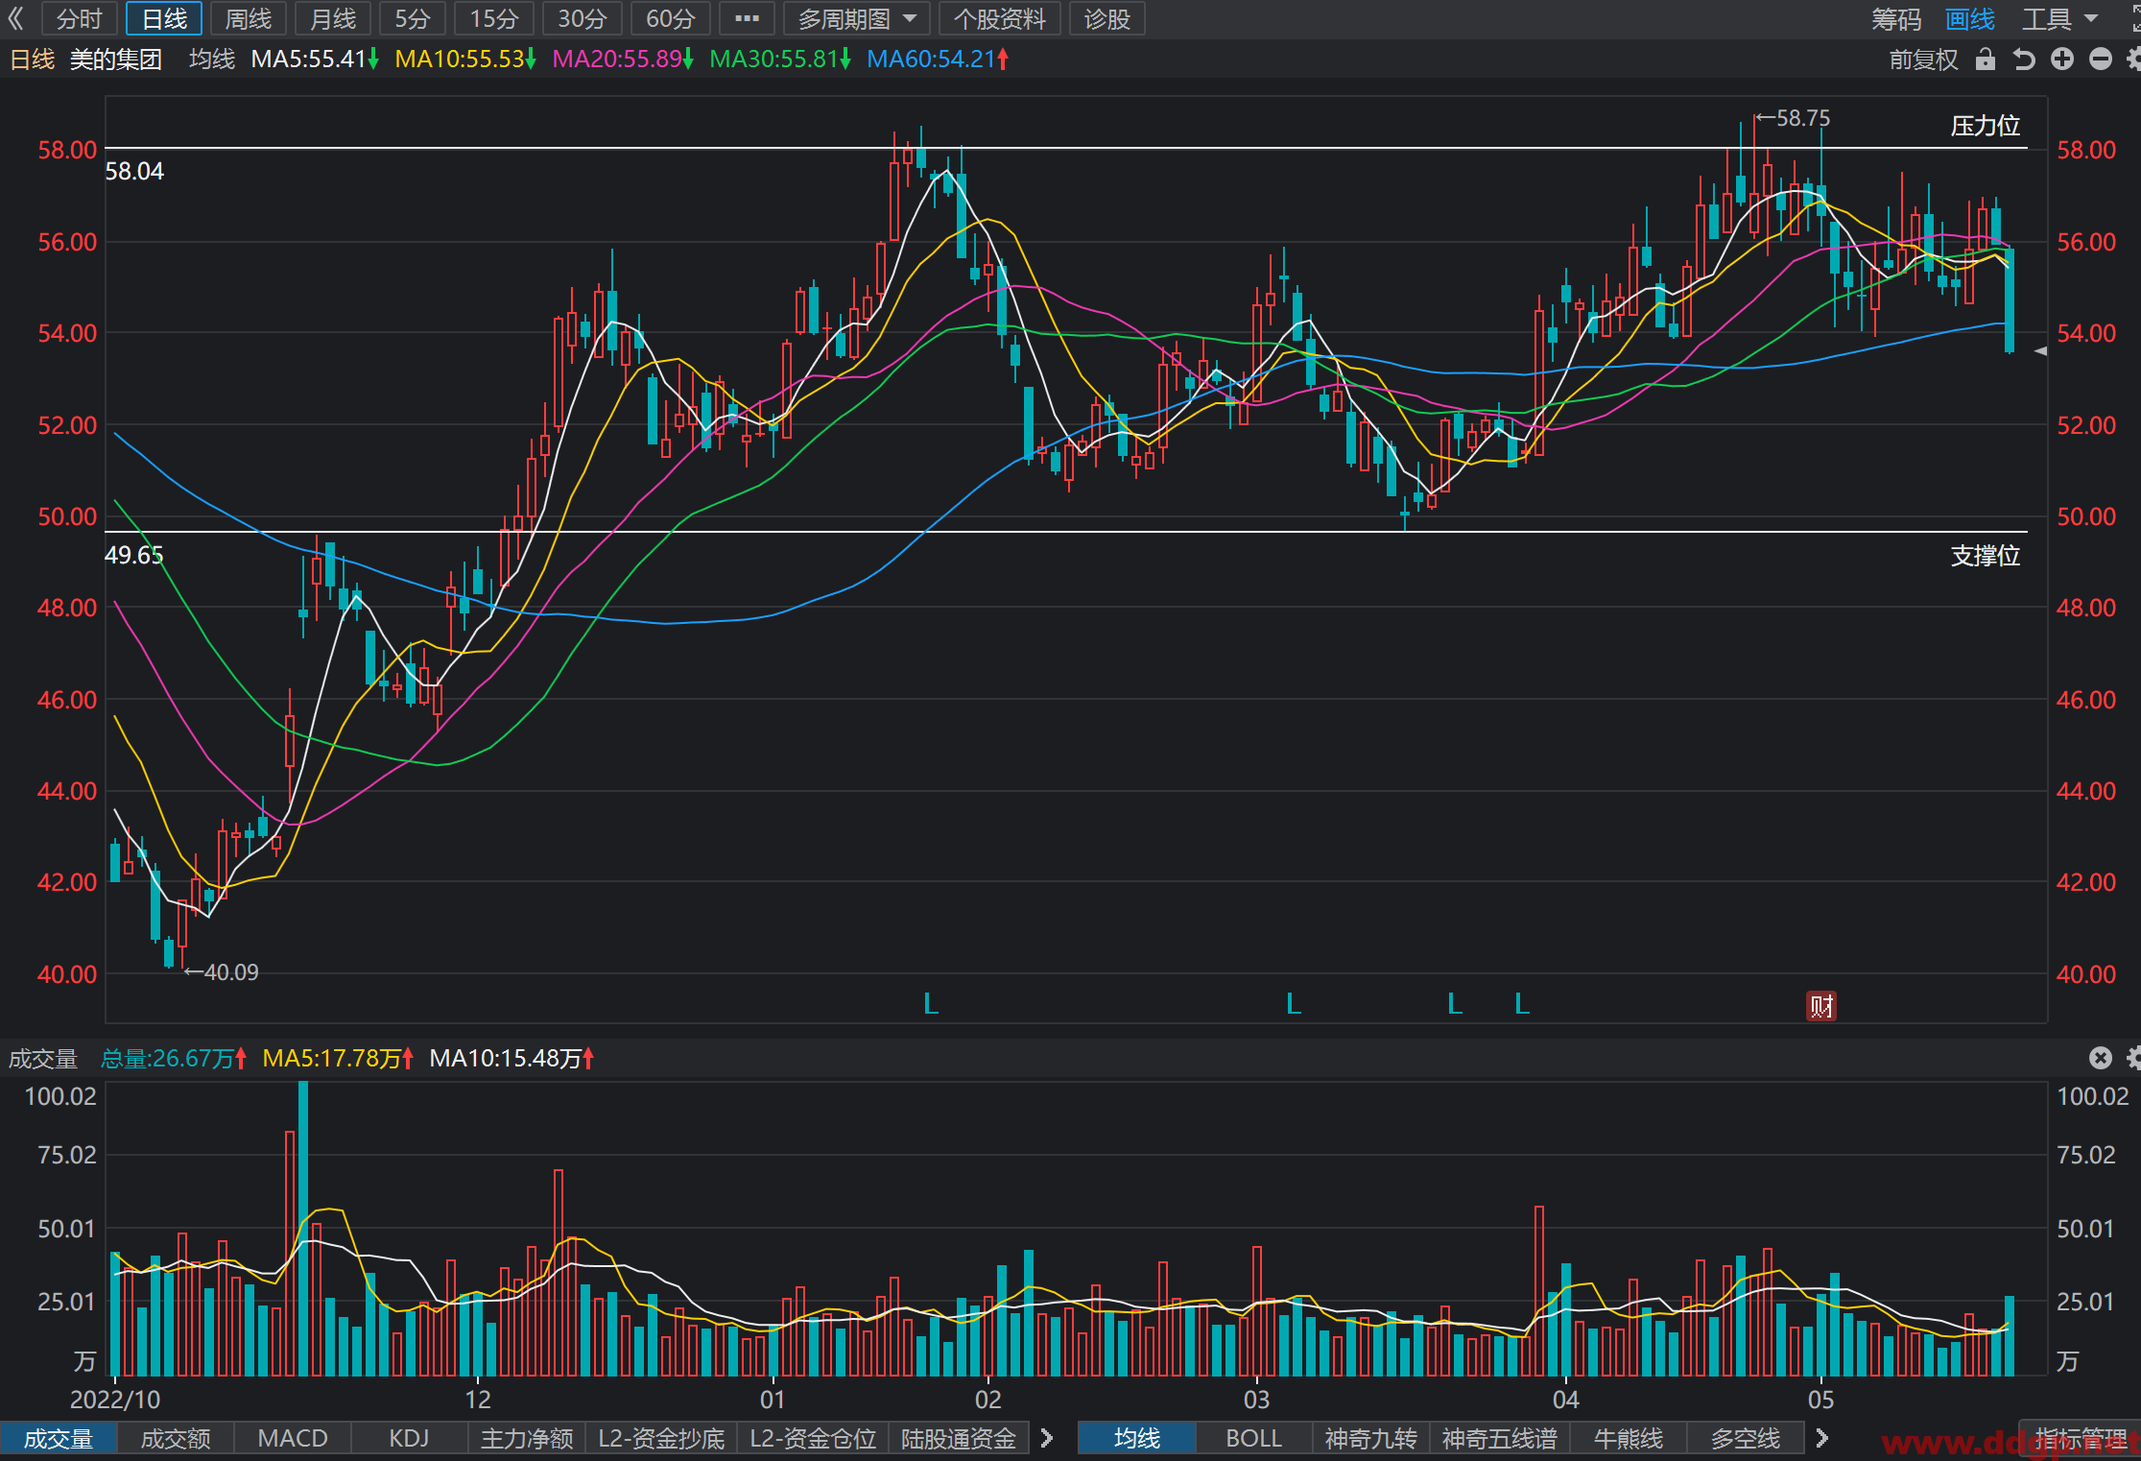Open 个股资料 stock information
2141x1461 pixels.
click(999, 18)
